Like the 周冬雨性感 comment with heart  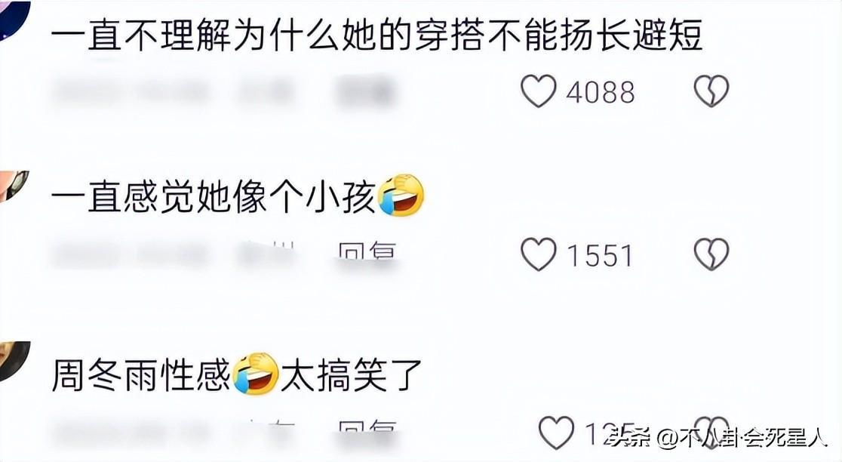556,433
